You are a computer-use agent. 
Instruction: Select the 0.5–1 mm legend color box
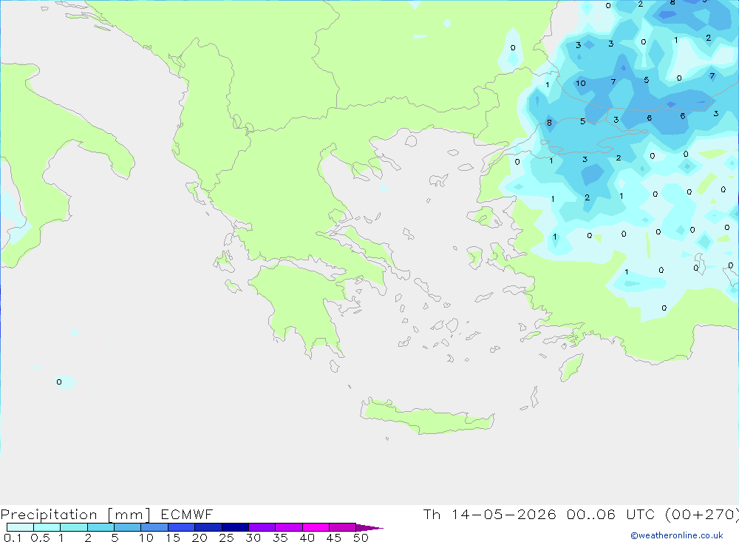point(47,527)
